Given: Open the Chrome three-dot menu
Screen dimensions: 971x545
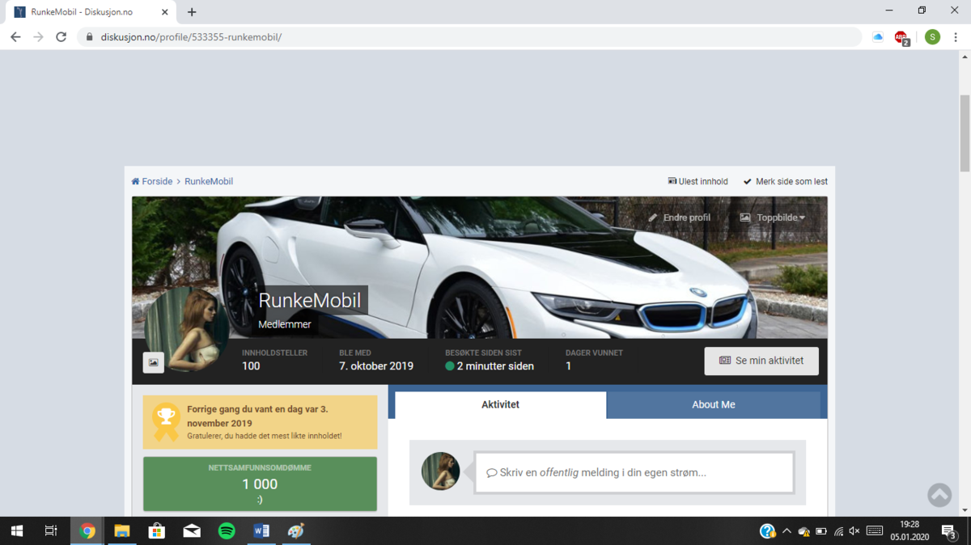Looking at the screenshot, I should [956, 37].
